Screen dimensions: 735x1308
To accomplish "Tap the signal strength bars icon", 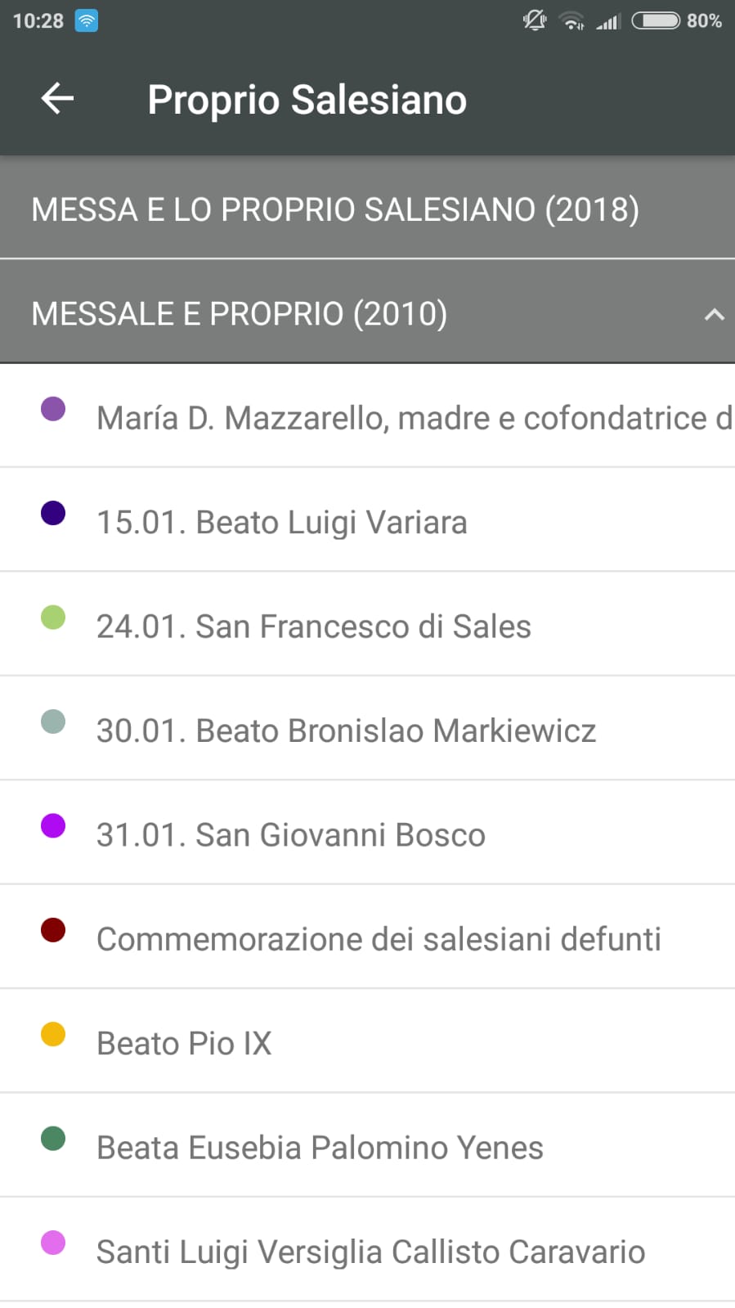I will coord(607,21).
